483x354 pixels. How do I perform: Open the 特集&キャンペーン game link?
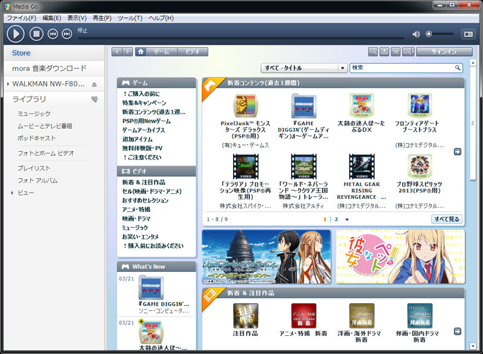click(144, 103)
